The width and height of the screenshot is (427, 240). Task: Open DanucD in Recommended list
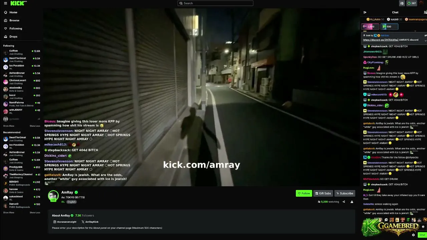tap(21, 205)
